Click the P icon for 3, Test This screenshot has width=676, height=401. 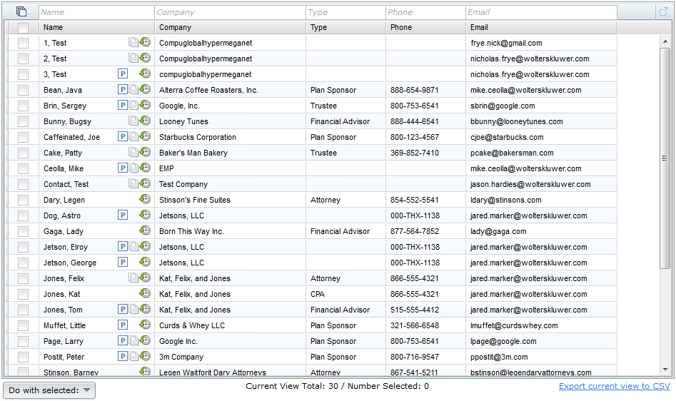pos(123,73)
